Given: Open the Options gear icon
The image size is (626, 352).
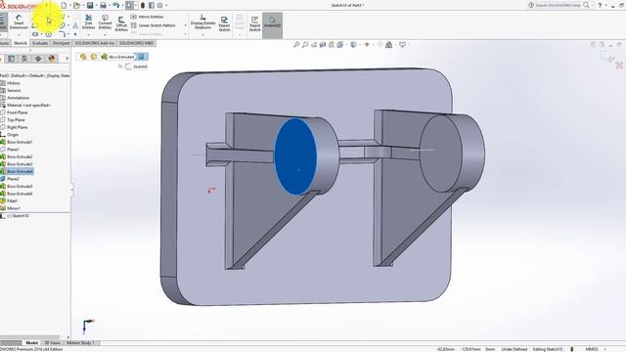Looking at the screenshot, I should pyautogui.click(x=160, y=5).
